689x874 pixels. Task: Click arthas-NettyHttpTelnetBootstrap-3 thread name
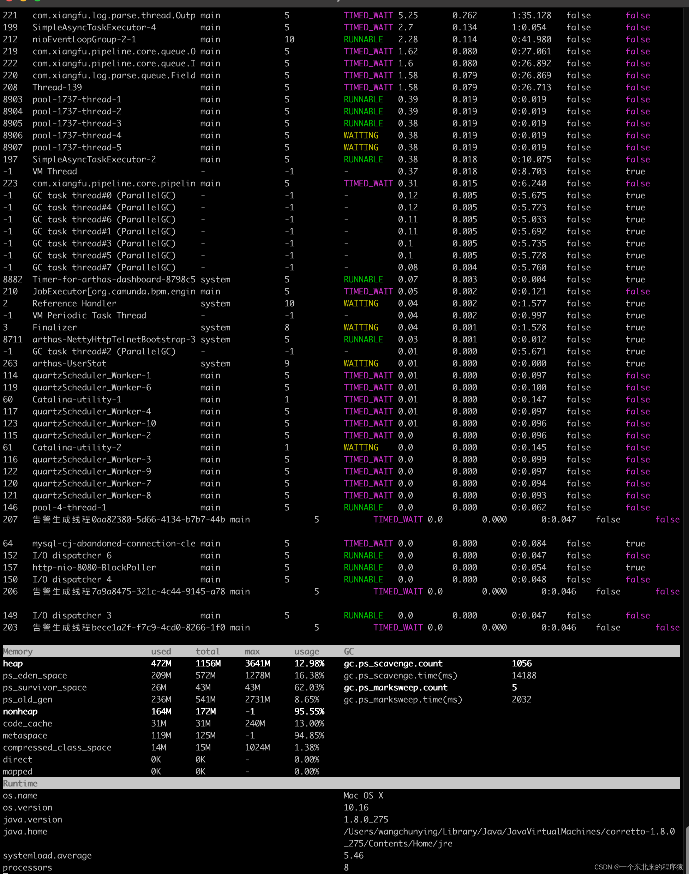point(114,340)
